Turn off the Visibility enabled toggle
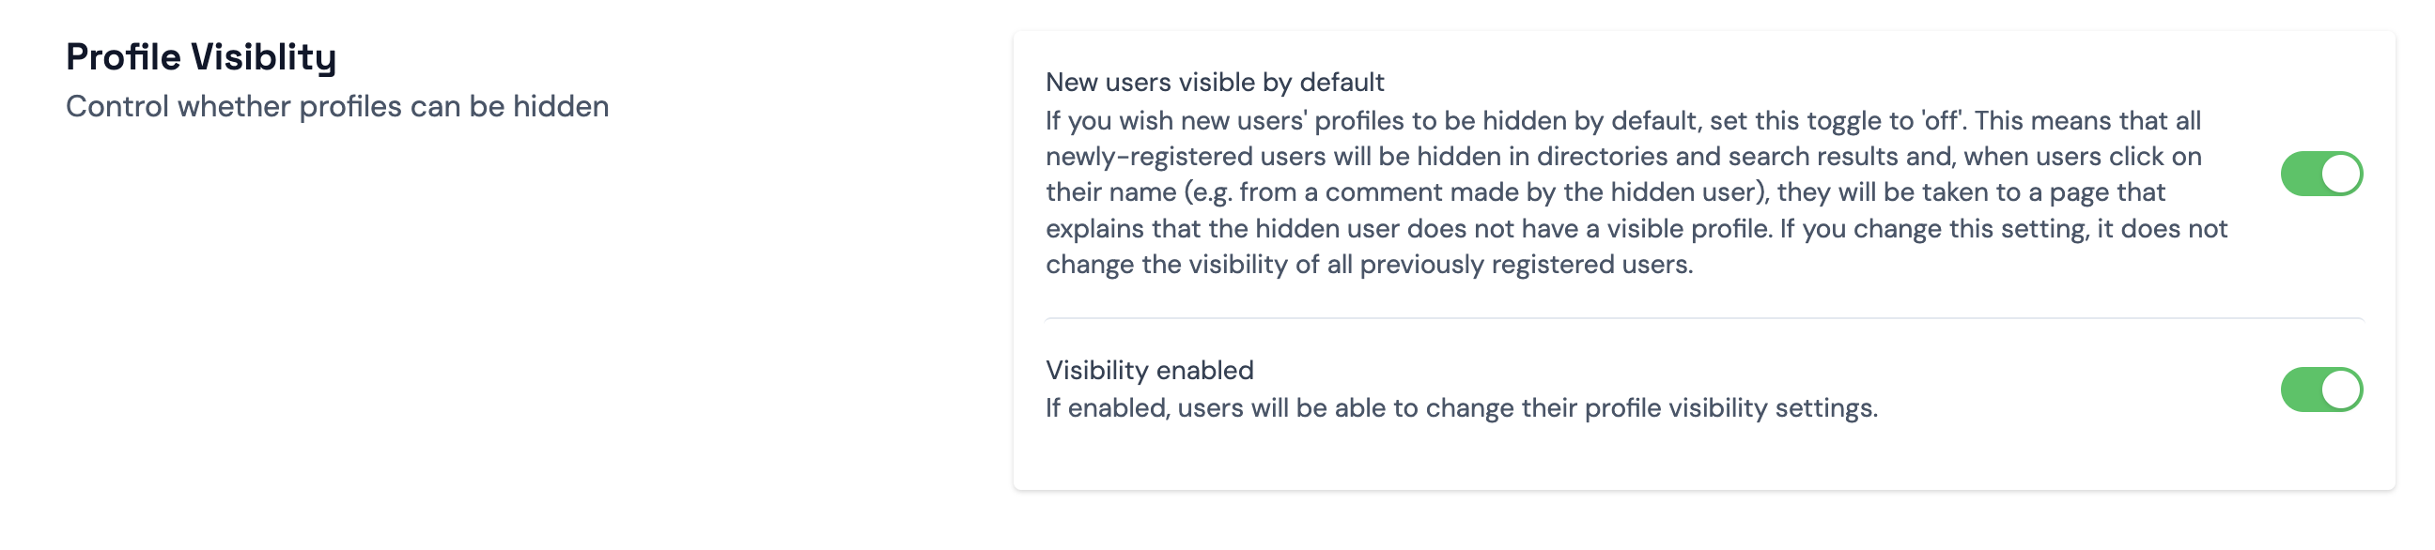Viewport: 2435px width, 550px height. tap(2320, 390)
